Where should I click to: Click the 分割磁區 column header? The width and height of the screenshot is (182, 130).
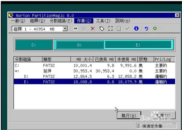click(x=28, y=60)
